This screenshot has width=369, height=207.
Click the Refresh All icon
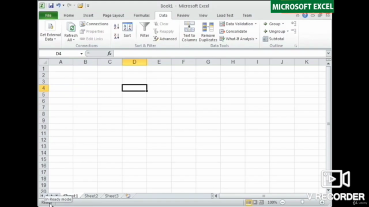click(x=71, y=28)
